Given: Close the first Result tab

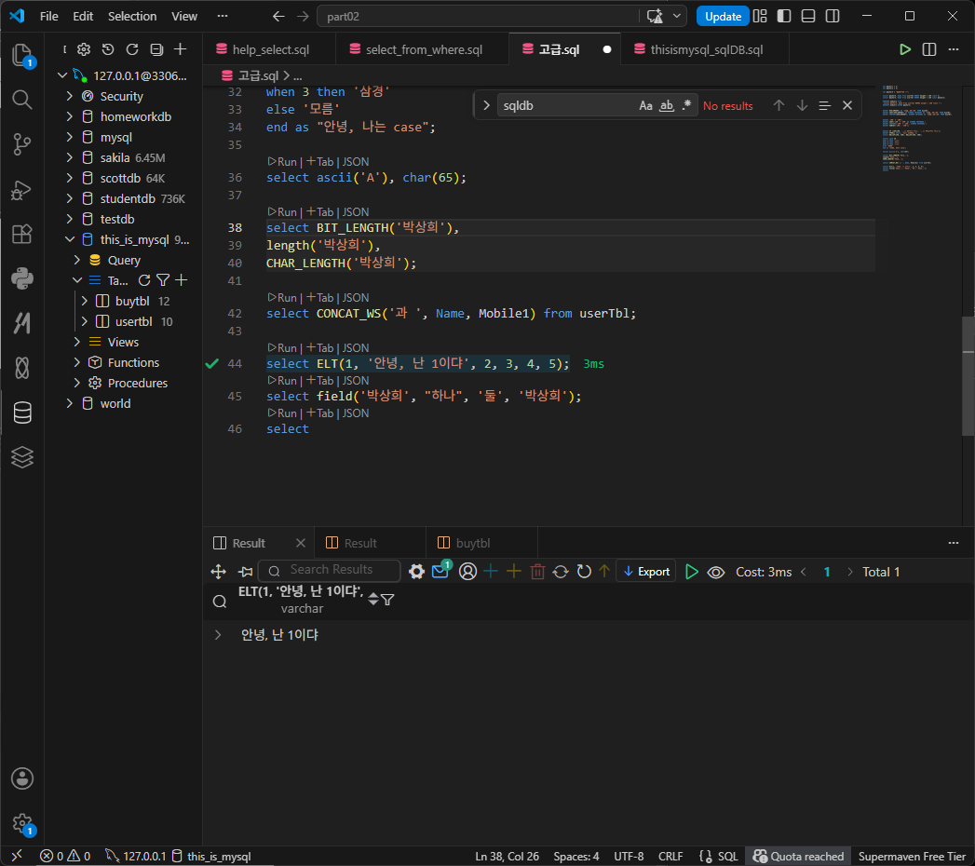Looking at the screenshot, I should coord(301,543).
